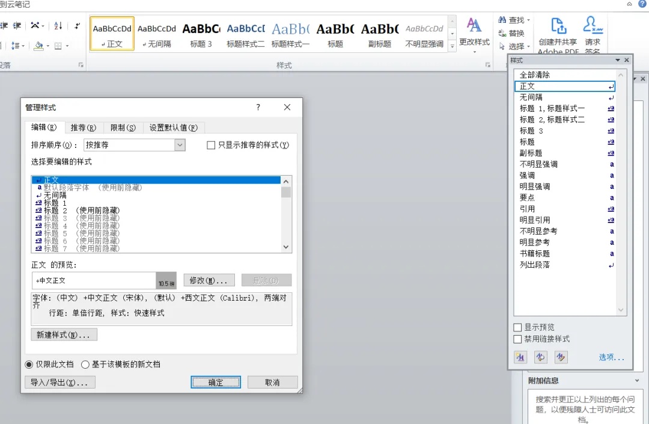Switch to the 推荐 tab
The height and width of the screenshot is (424, 649).
pyautogui.click(x=83, y=128)
